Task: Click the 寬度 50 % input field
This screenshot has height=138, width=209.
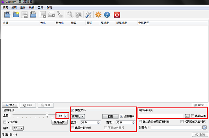Action: coord(89,122)
